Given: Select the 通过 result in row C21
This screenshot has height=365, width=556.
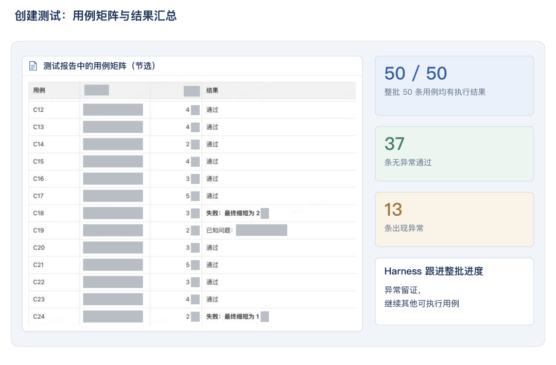Looking at the screenshot, I should (x=212, y=265).
